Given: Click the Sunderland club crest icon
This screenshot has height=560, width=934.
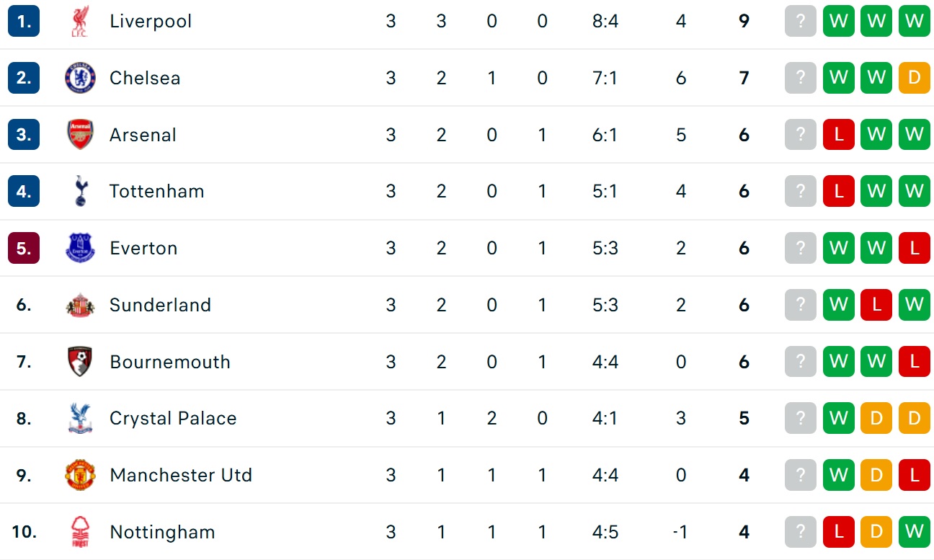Looking at the screenshot, I should tap(80, 305).
